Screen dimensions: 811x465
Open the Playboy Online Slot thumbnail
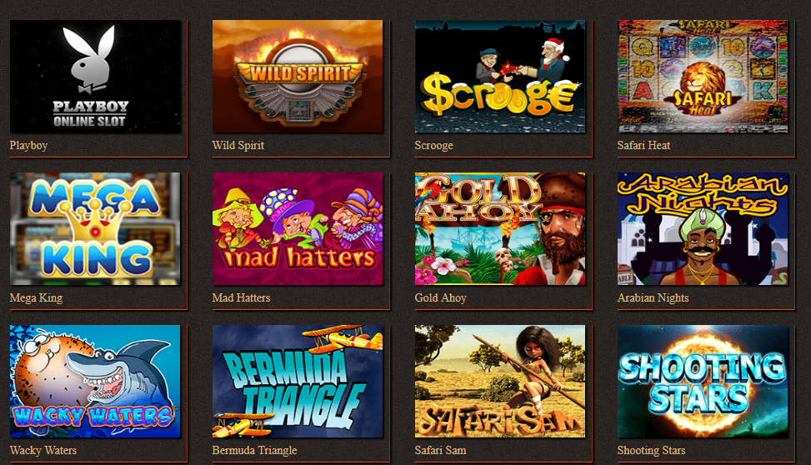pyautogui.click(x=95, y=77)
